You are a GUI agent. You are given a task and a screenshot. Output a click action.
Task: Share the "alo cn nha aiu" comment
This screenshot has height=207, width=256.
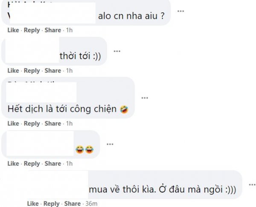pyautogui.click(x=53, y=30)
